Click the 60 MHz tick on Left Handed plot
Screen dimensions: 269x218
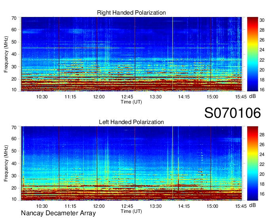[x=14, y=139]
